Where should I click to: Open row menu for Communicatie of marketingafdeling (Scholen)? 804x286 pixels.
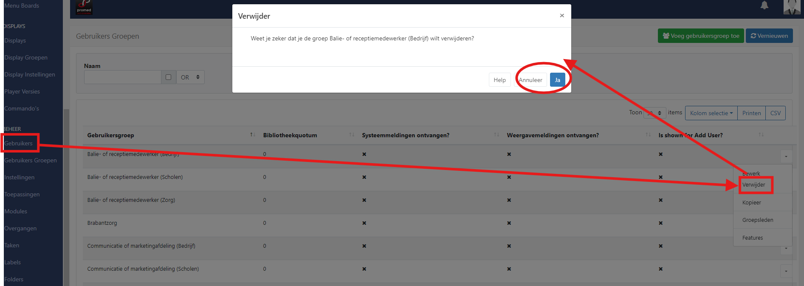tap(786, 271)
